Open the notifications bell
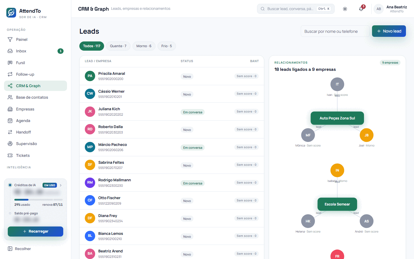Screen dimensions: 414x259 pos(361,9)
